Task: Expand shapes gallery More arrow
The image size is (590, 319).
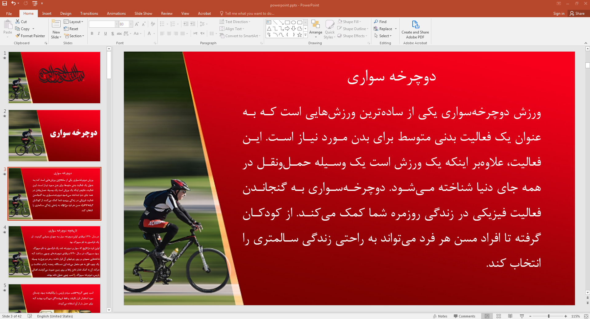Action: pos(305,35)
